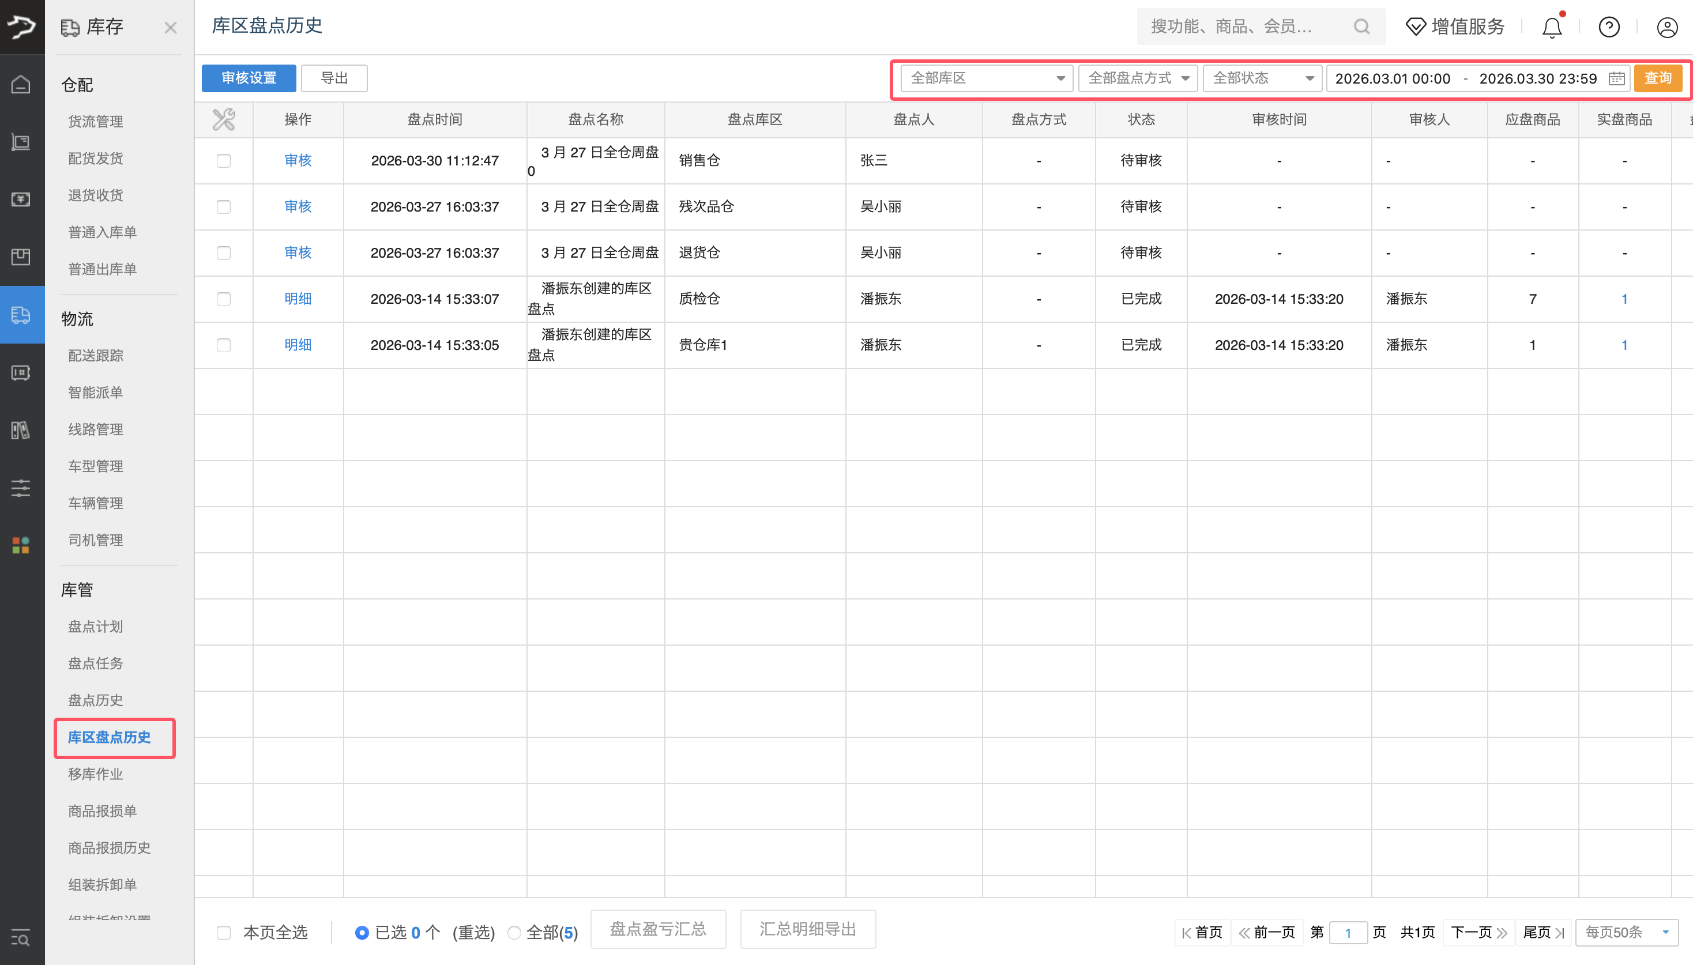This screenshot has height=965, width=1693.
Task: Go to 移库作业 menu item
Action: 96,774
